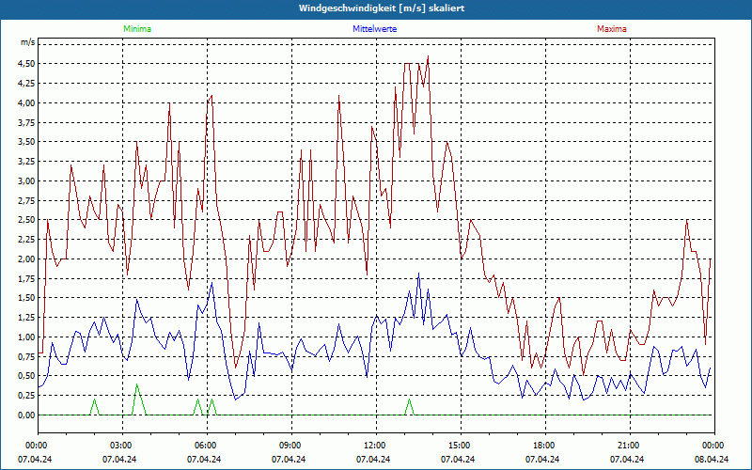This screenshot has height=470, width=752.
Task: Click the 2,25 y-axis value
Action: (x=26, y=240)
